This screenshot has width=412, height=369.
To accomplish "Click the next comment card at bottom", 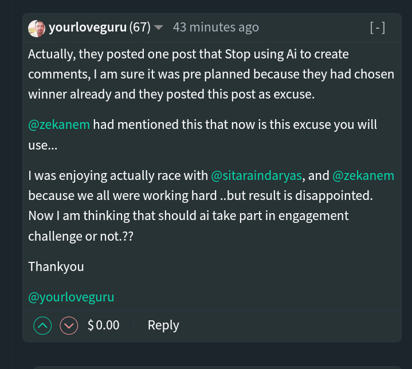I will [x=217, y=367].
